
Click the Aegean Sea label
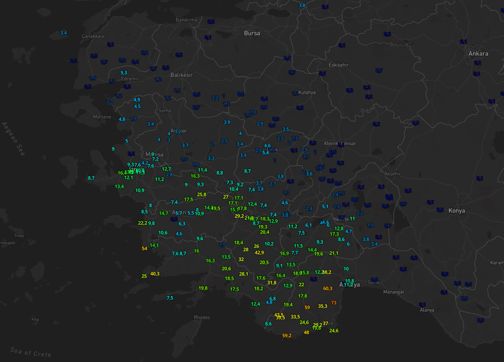(x=13, y=139)
